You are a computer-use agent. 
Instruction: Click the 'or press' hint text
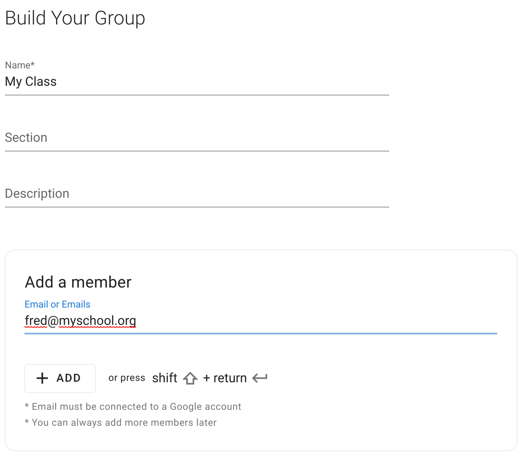127,378
